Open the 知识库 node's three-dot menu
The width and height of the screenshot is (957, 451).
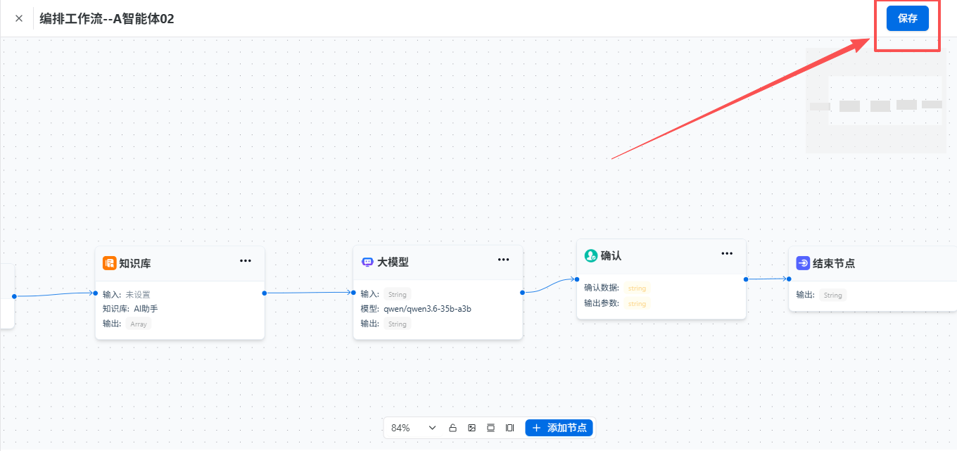246,260
